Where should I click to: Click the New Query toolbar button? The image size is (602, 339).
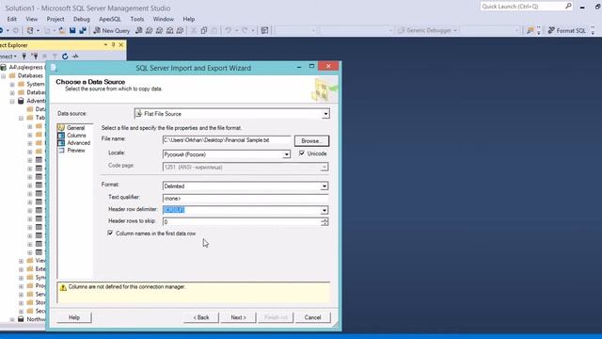click(112, 30)
